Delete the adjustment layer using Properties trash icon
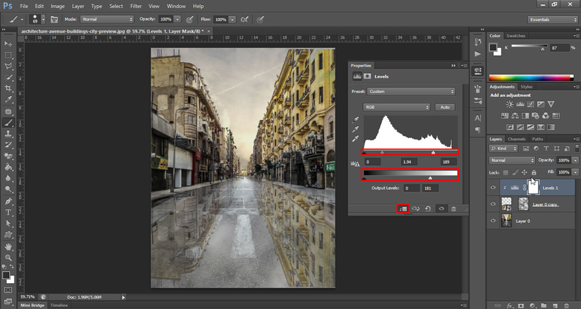 click(454, 209)
